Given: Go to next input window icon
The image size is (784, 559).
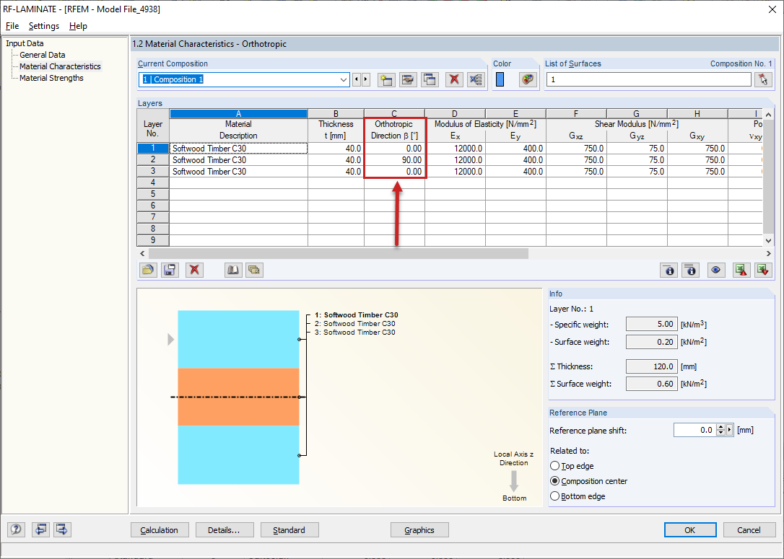Looking at the screenshot, I should point(62,529).
